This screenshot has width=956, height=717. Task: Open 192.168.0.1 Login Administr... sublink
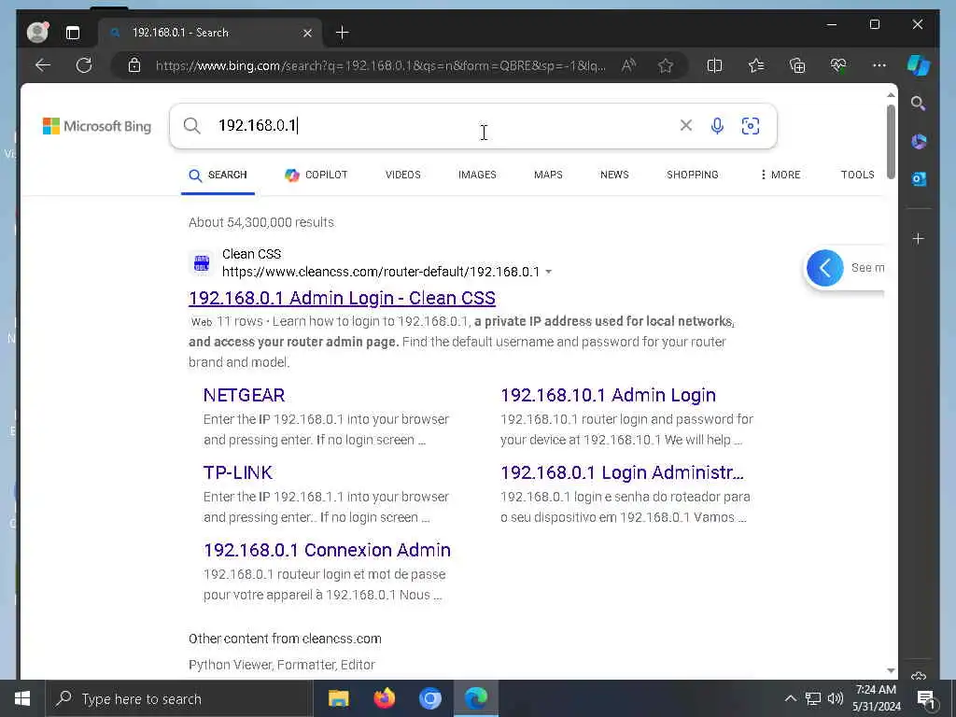622,472
